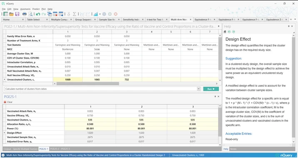Save with the purple floppy disk icon
The image size is (298, 158).
tap(17, 14)
